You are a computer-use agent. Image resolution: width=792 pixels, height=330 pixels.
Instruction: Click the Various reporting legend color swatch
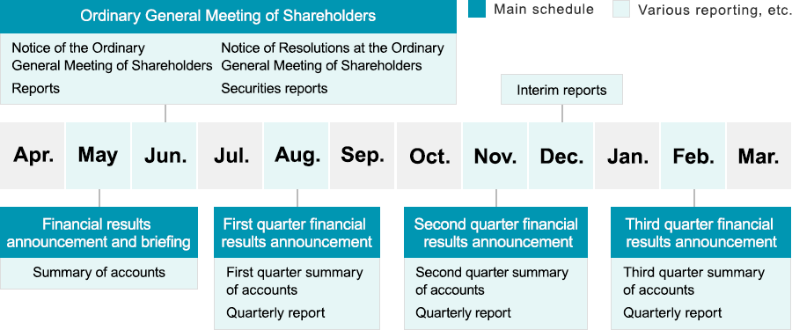(x=621, y=9)
